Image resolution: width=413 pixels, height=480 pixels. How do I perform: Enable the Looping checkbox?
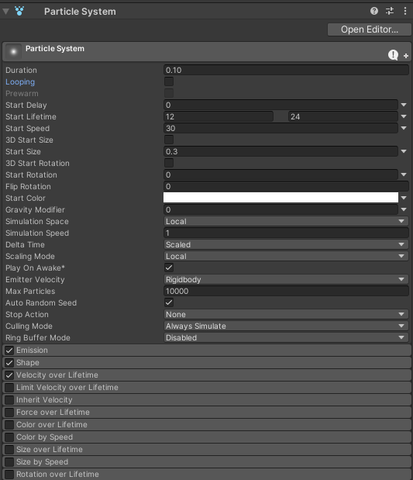click(x=169, y=81)
